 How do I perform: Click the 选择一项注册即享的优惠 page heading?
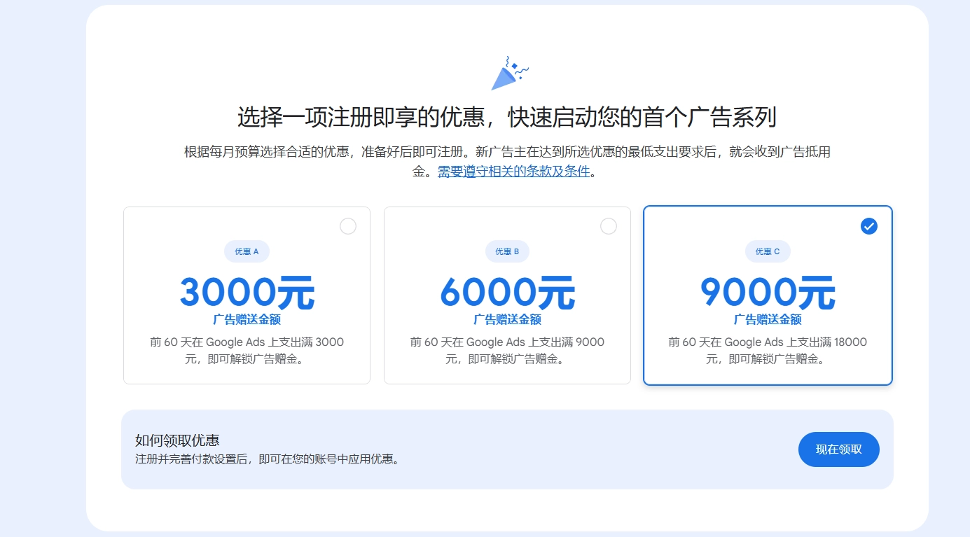point(507,117)
